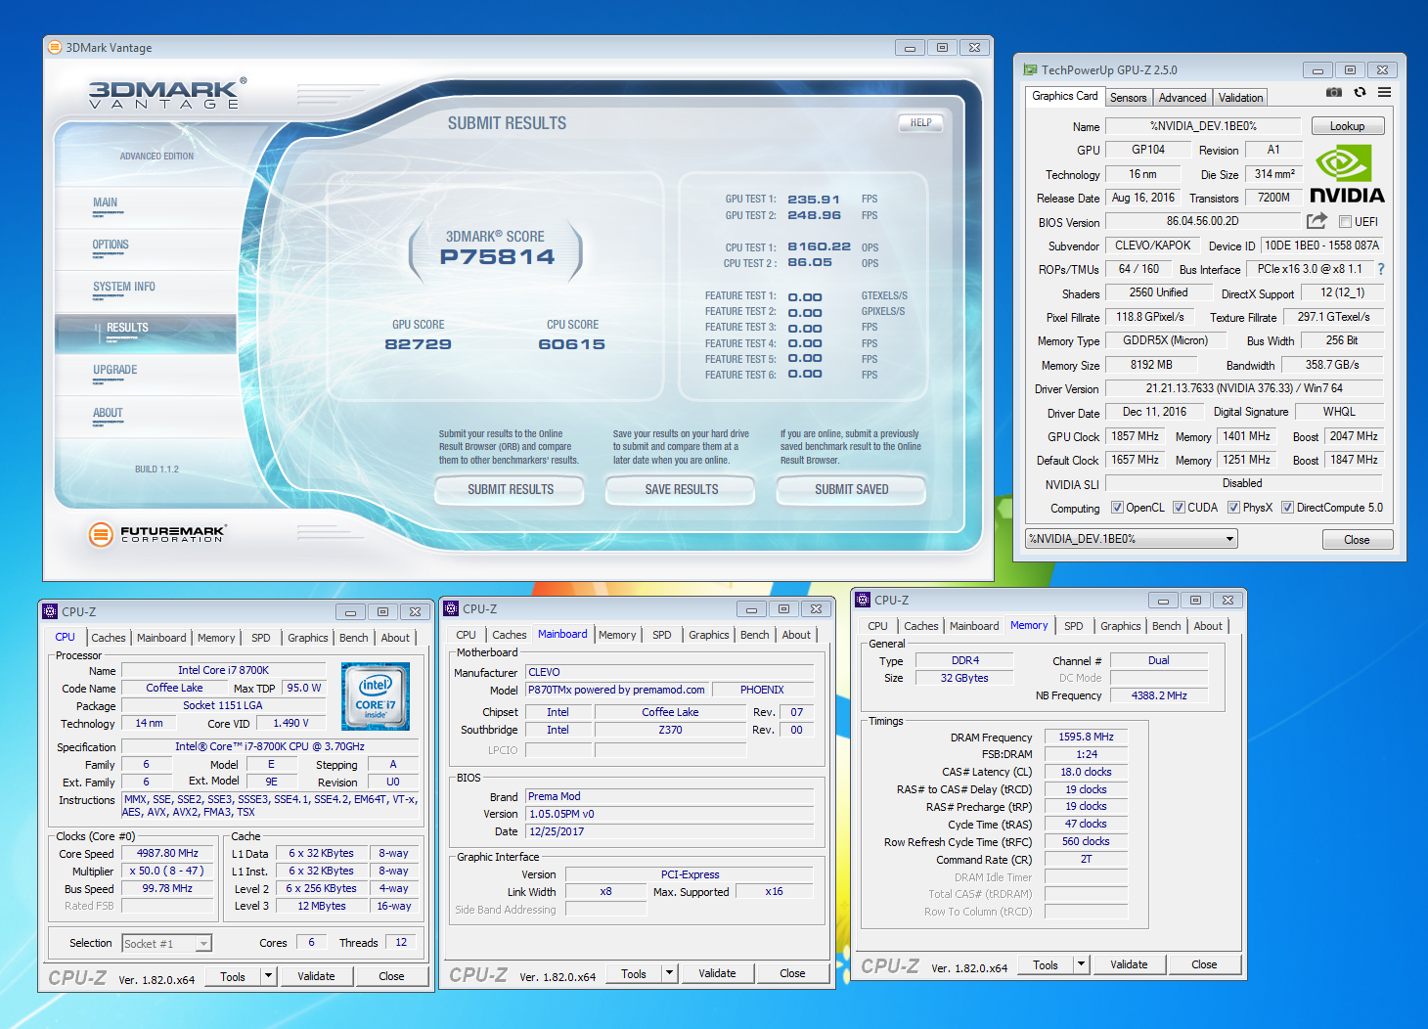
Task: Click the BIOS export share icon
Action: [x=1316, y=221]
